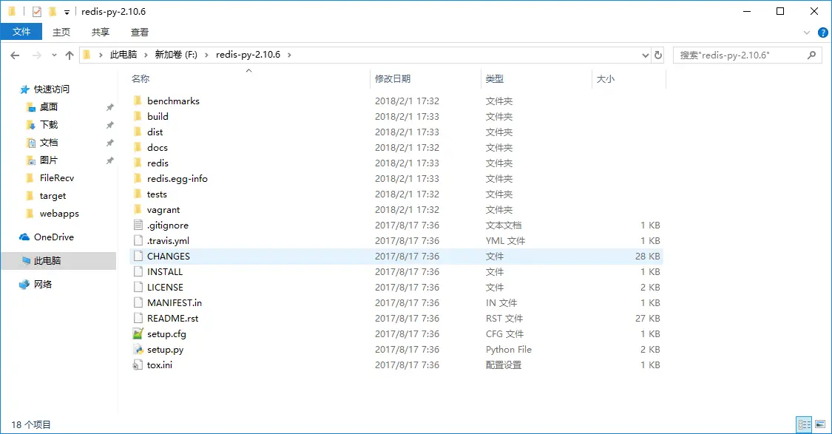Expand the chevron after 新加卷 (F:) breadcrumb

pos(206,55)
